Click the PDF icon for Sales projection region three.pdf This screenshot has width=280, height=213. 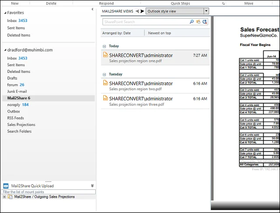click(105, 98)
